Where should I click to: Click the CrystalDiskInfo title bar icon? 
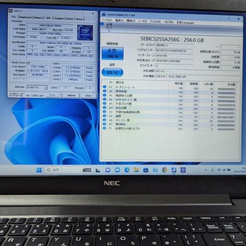click(x=104, y=14)
